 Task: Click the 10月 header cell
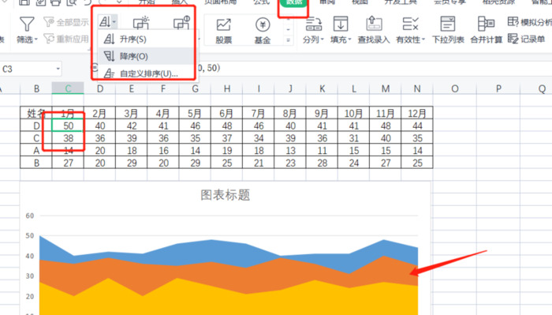353,113
